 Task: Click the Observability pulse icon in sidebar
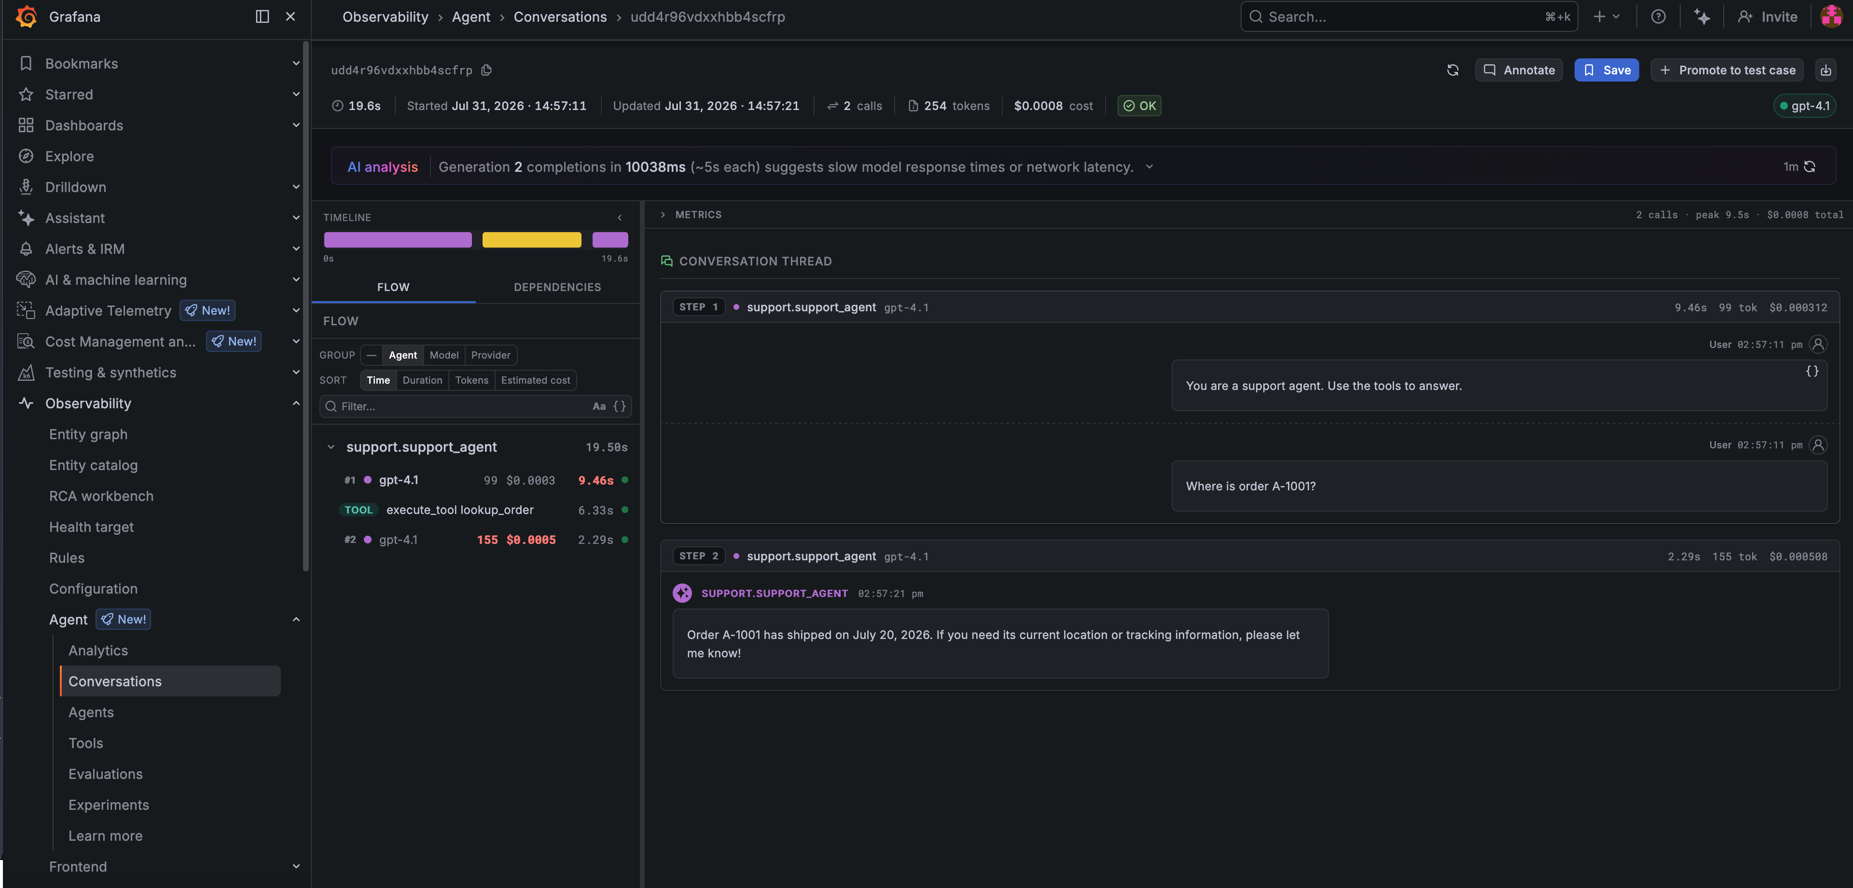coord(26,403)
